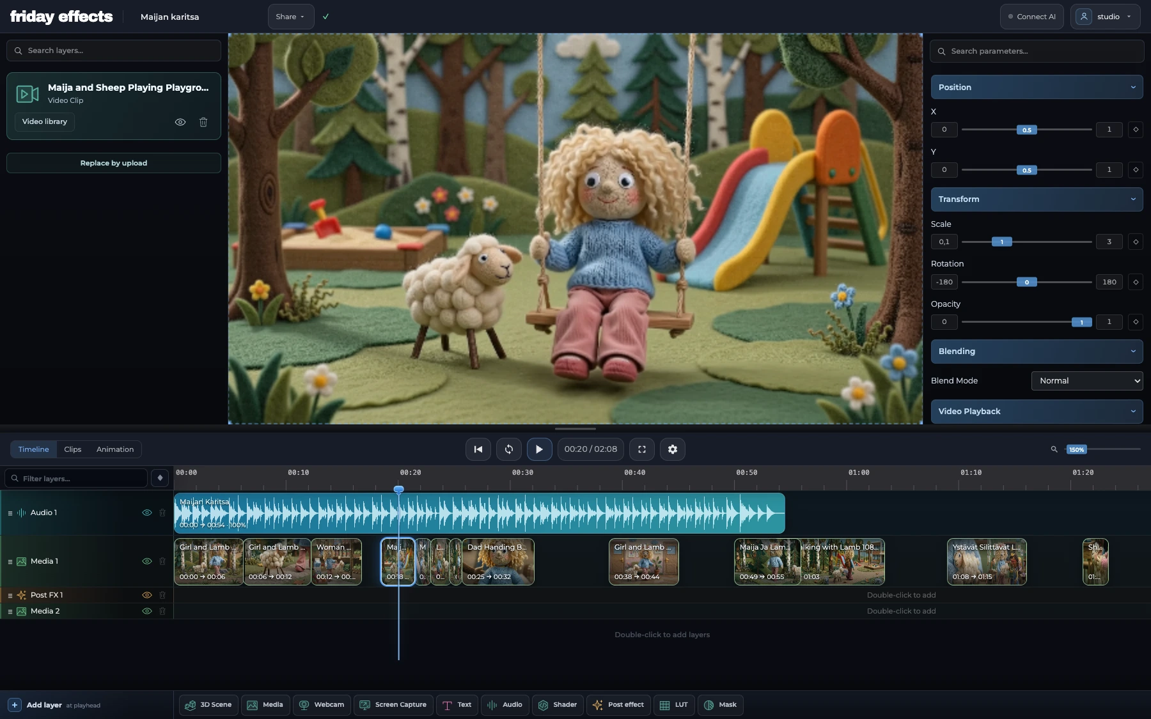Toggle visibility of the video clip layer

(180, 122)
